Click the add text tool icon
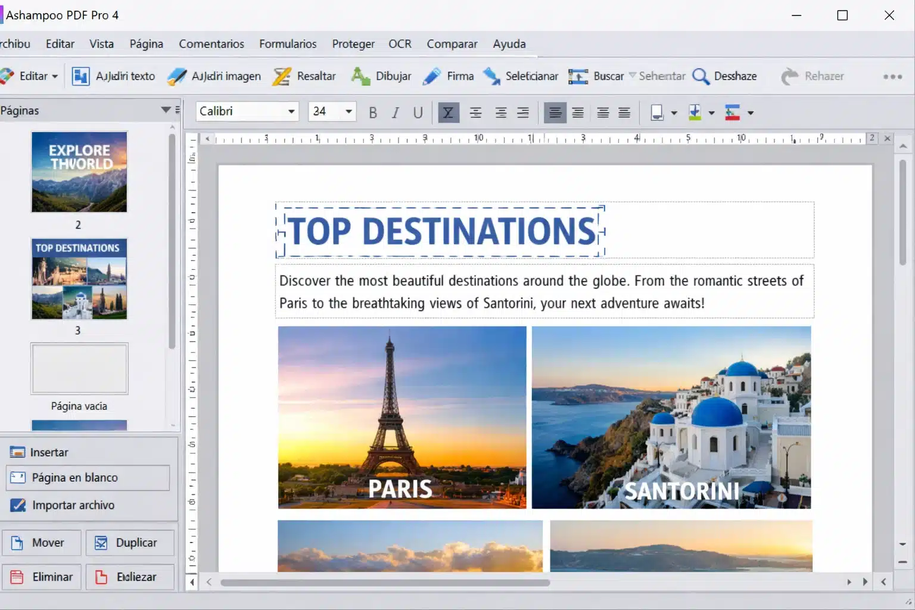Image resolution: width=915 pixels, height=610 pixels. pos(81,76)
